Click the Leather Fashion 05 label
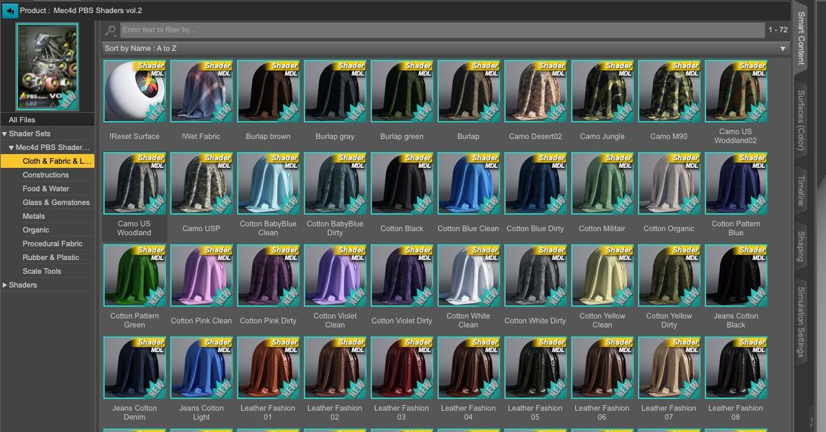Viewport: 826px width, 432px height. click(535, 413)
